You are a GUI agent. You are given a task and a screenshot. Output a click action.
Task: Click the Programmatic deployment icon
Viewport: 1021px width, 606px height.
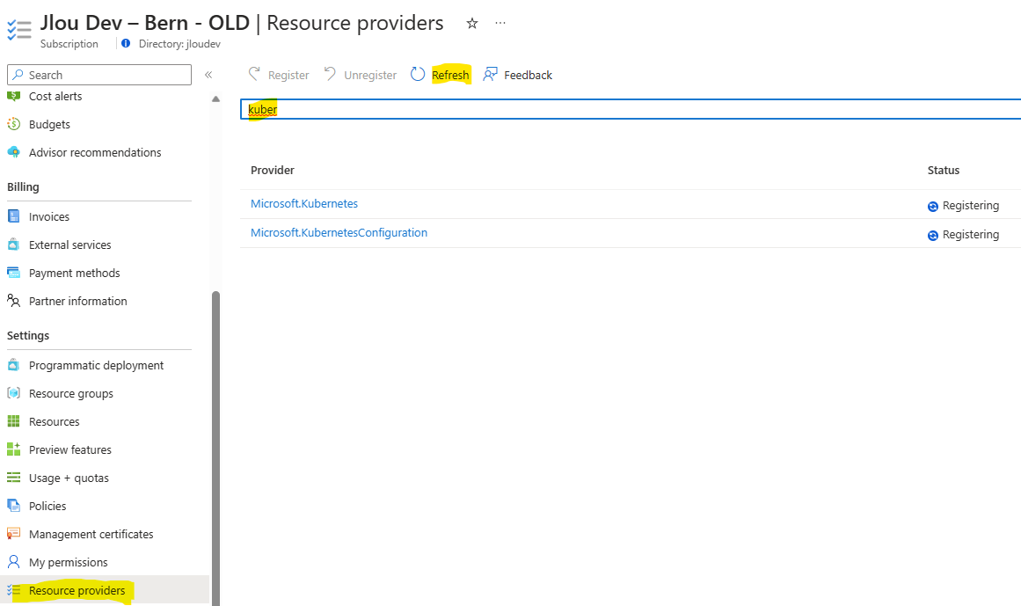pyautogui.click(x=14, y=364)
